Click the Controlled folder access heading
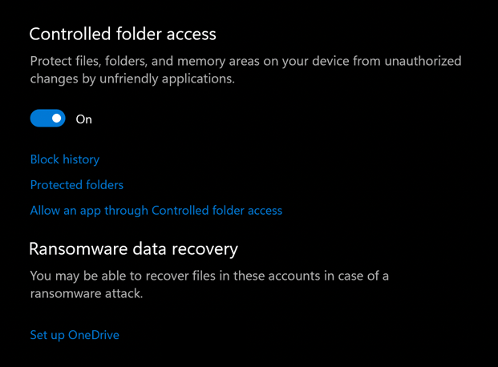The height and width of the screenshot is (367, 498). pos(123,34)
